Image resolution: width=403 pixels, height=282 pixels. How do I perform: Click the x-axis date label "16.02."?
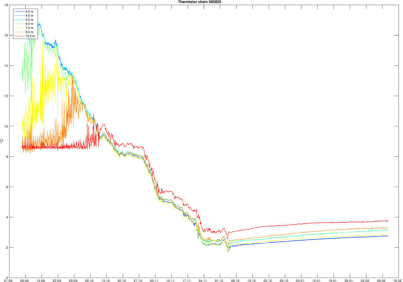397,280
